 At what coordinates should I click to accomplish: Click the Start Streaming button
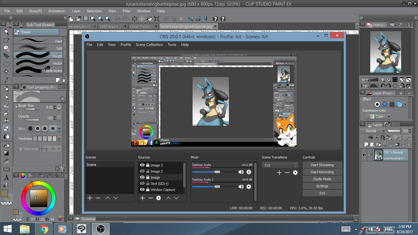(322, 165)
